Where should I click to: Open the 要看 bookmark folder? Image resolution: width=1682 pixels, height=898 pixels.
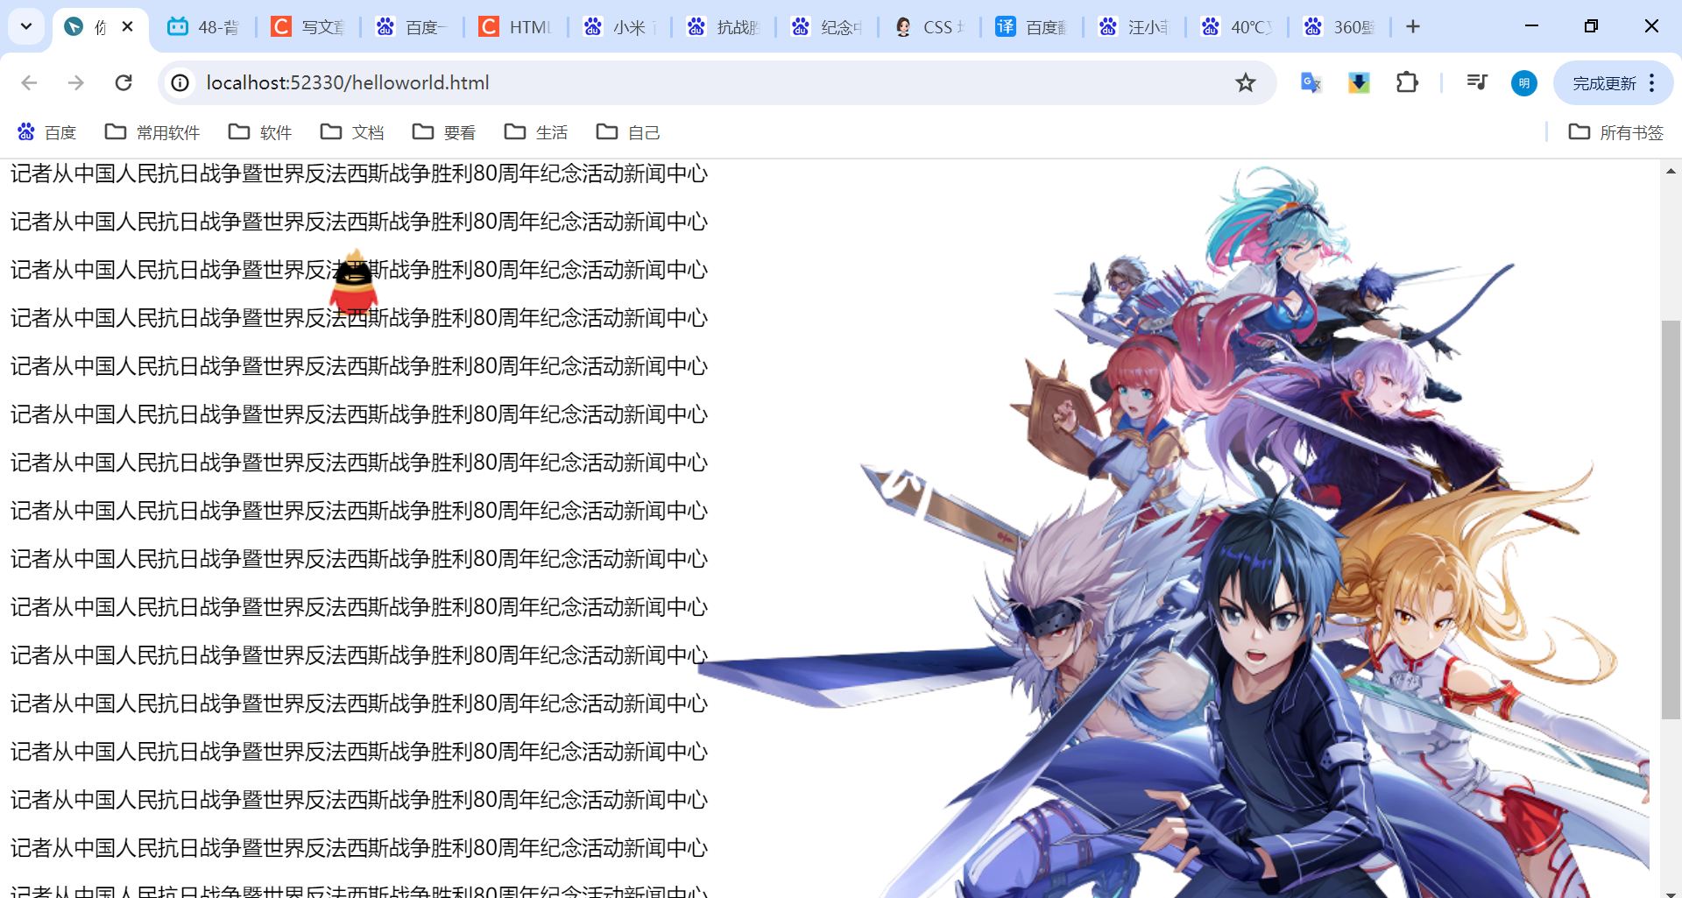pyautogui.click(x=444, y=132)
